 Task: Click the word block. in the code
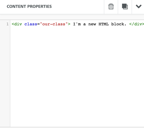pyautogui.click(x=119, y=24)
